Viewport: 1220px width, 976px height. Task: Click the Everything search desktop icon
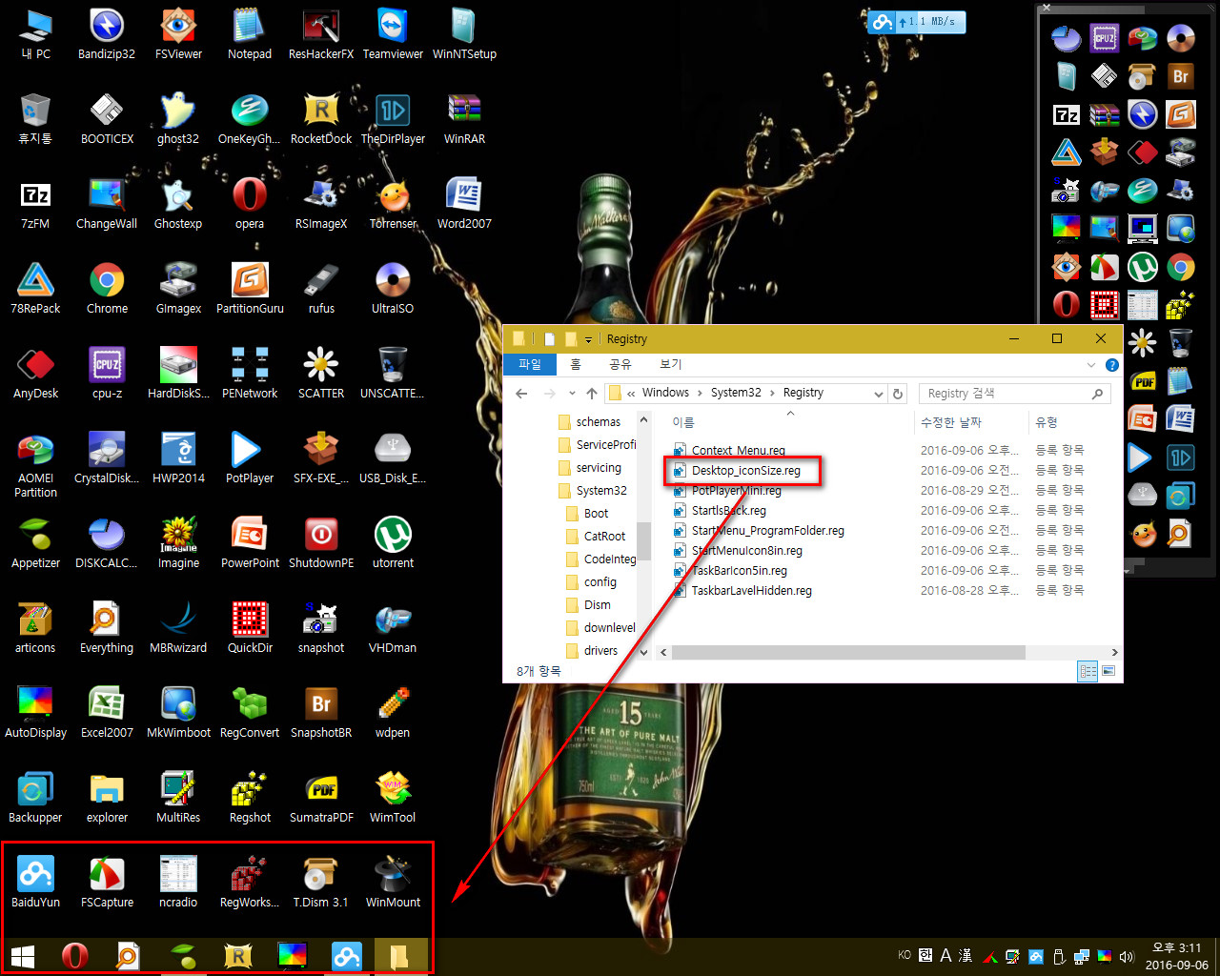(107, 628)
